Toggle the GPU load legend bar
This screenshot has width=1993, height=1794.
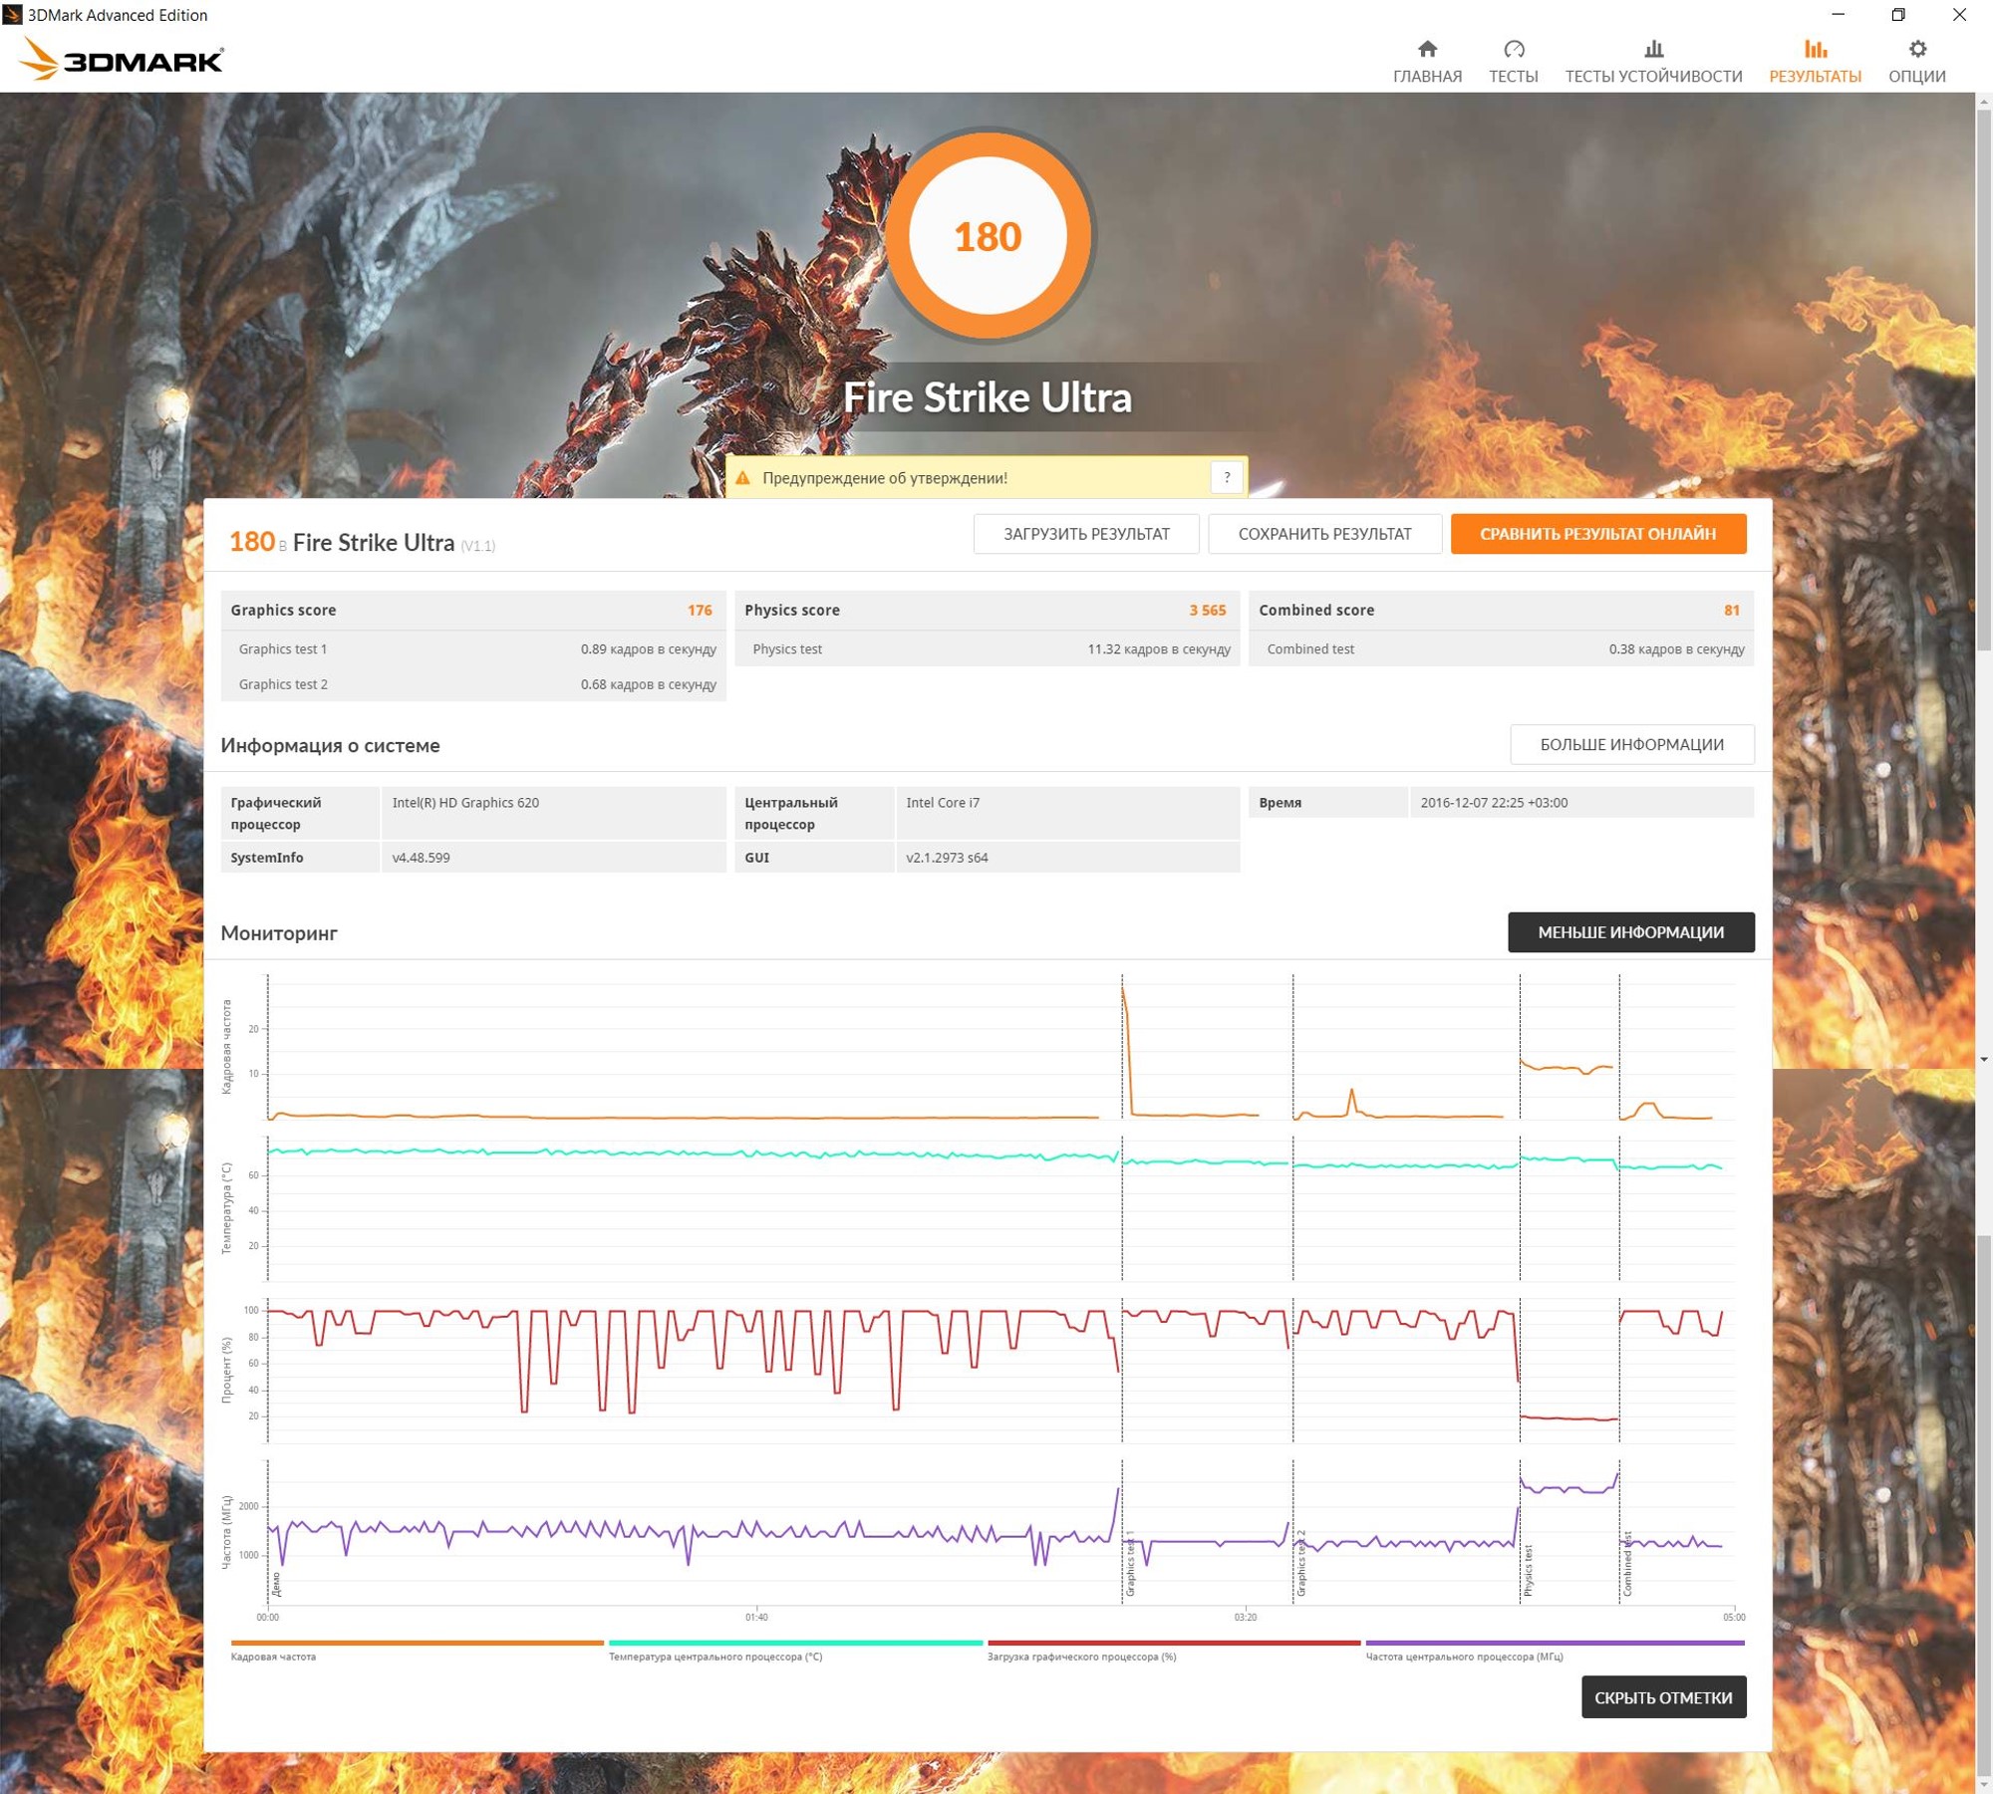tap(1173, 1643)
